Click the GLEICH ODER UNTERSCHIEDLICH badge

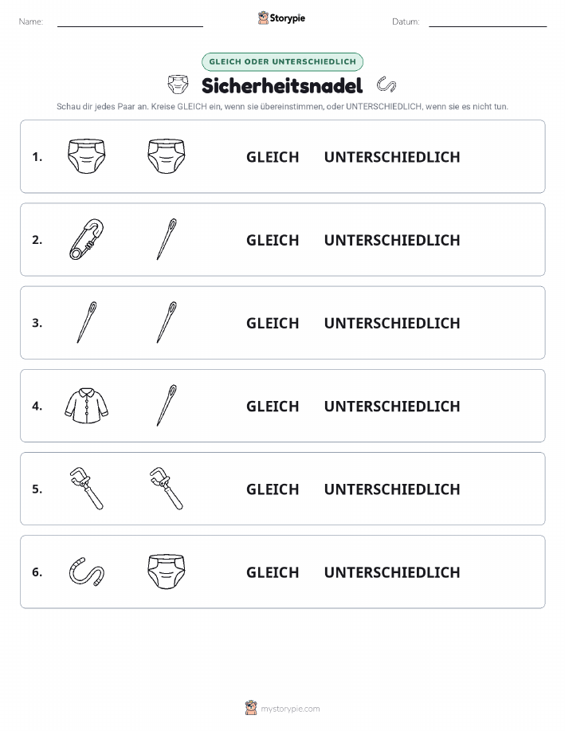coord(282,61)
